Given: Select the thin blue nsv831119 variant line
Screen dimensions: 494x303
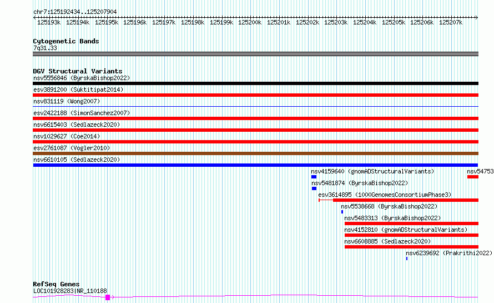Looking at the screenshot, I should coord(255,107).
